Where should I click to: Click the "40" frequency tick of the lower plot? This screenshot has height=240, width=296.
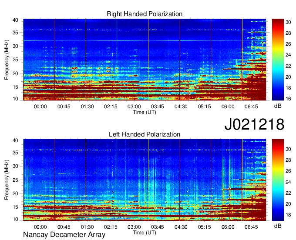tap(15, 140)
